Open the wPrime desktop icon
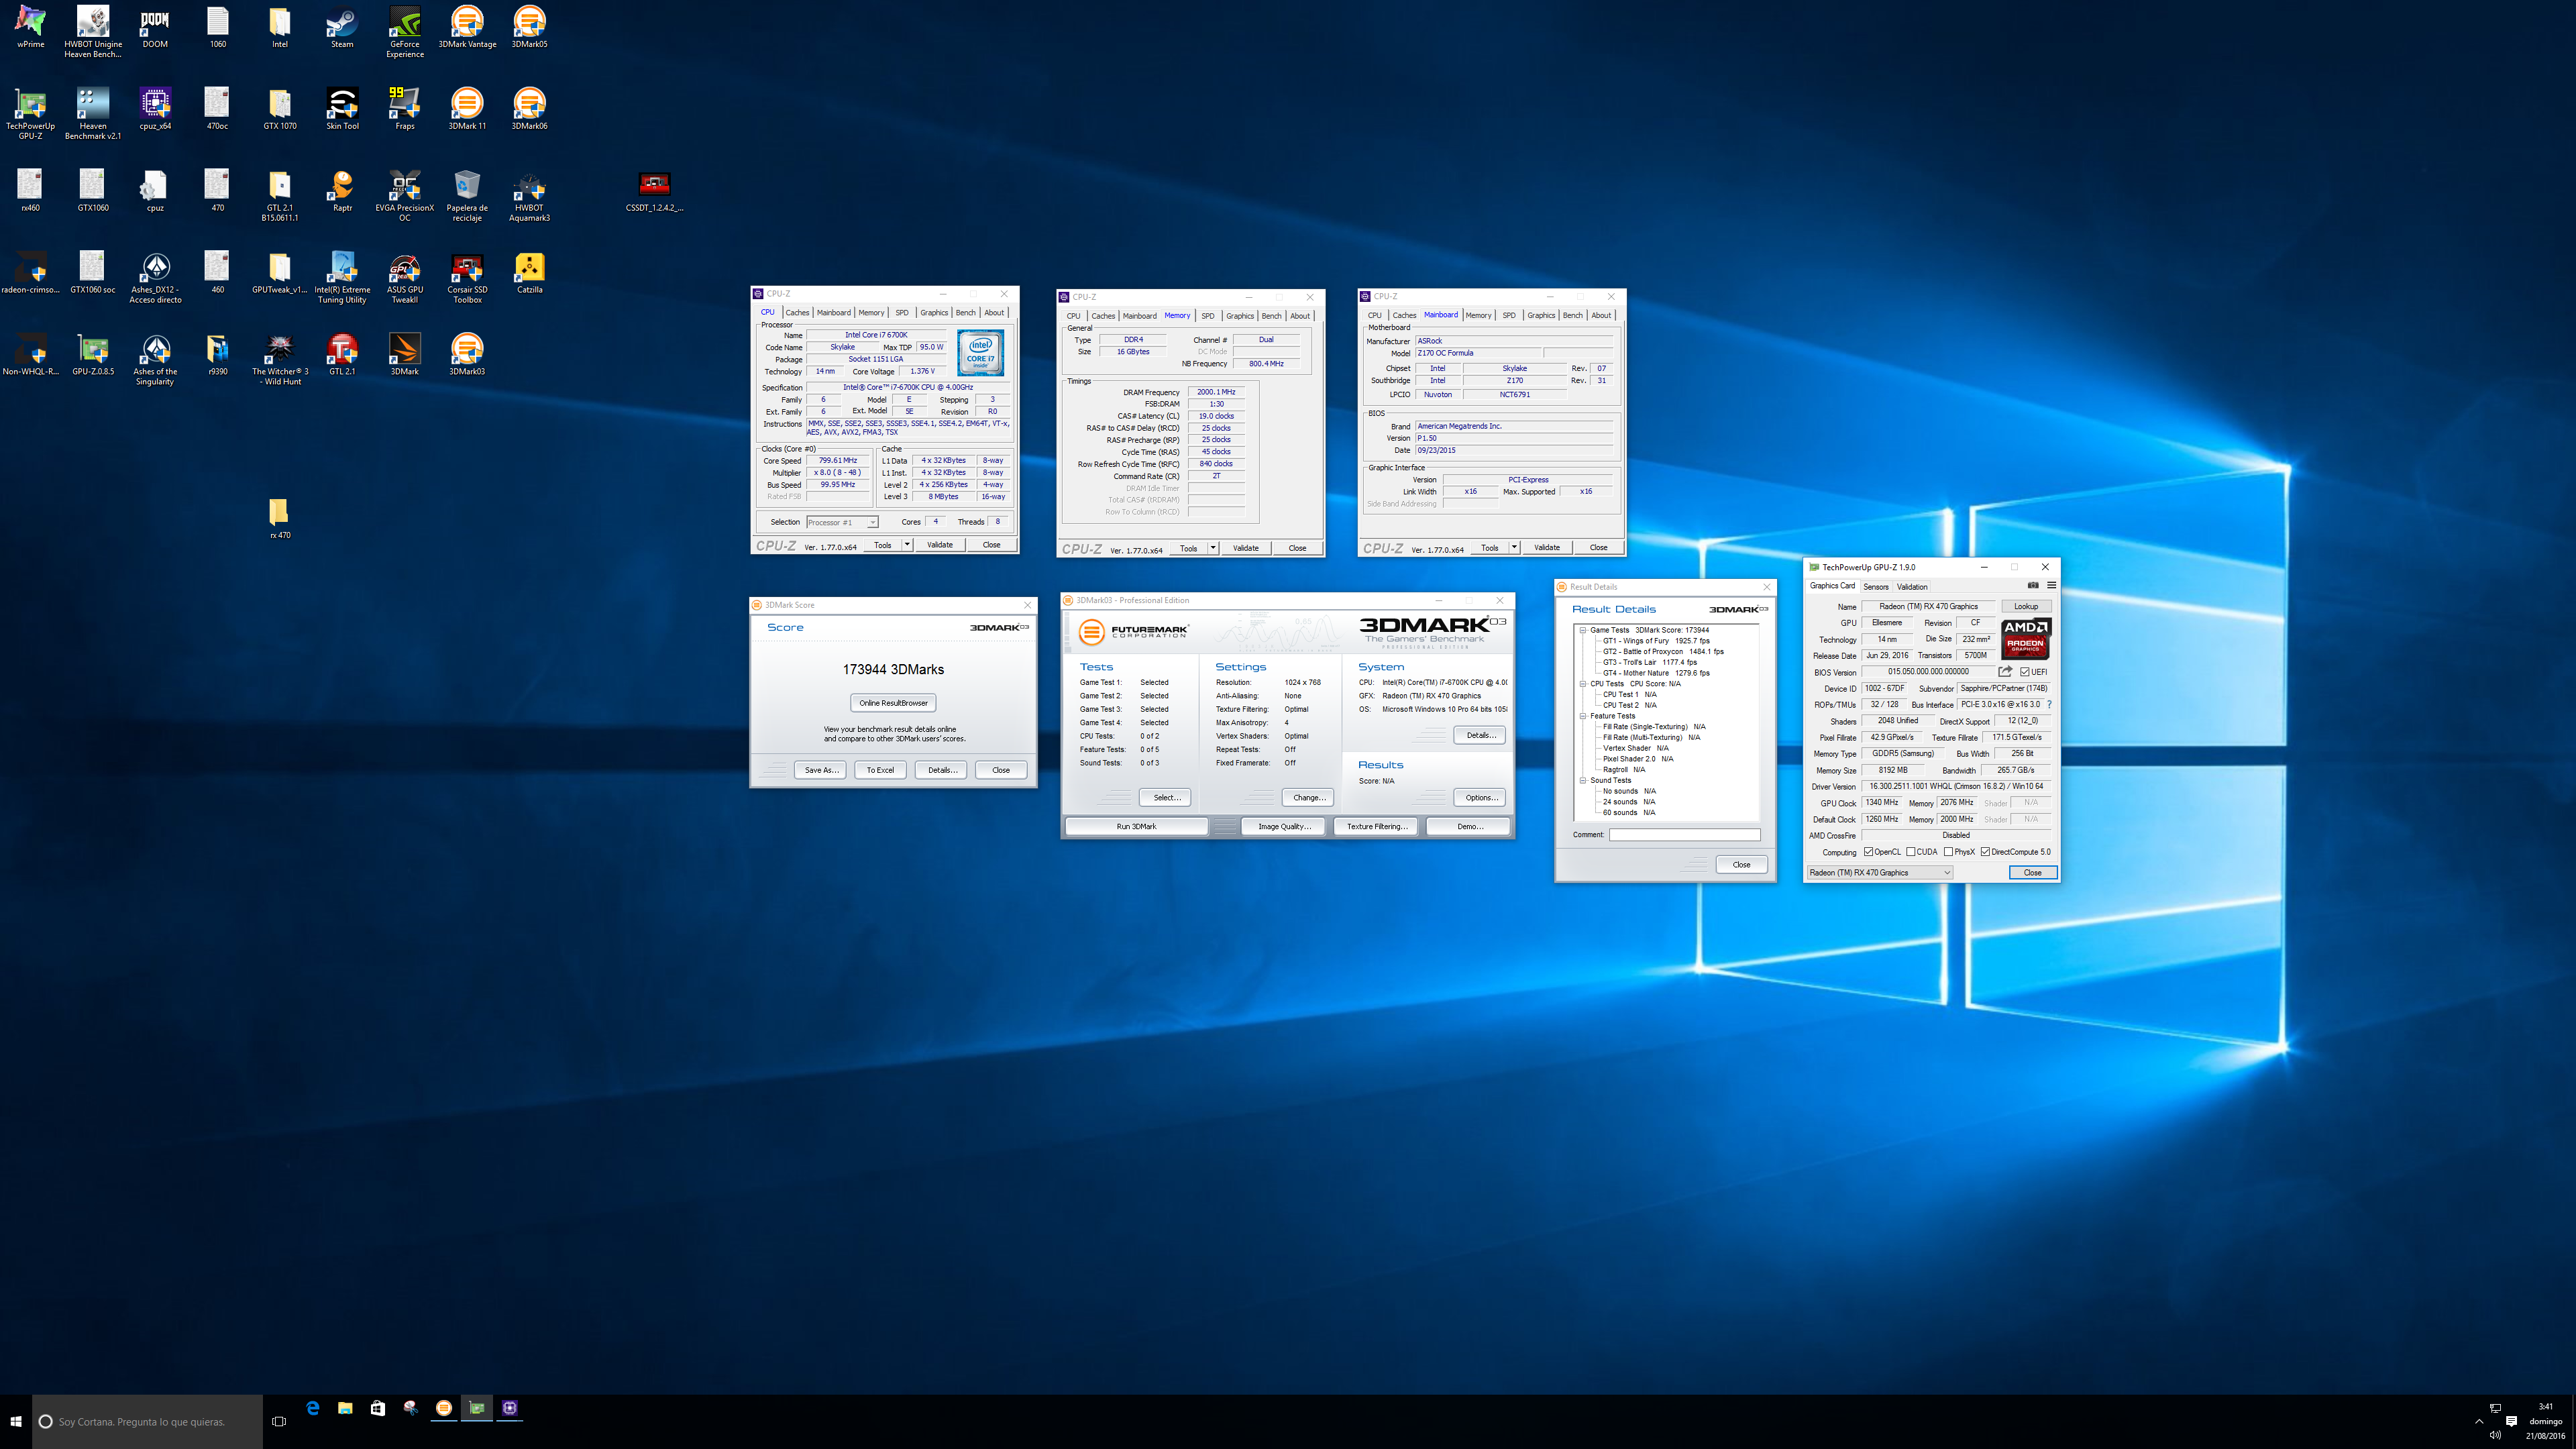The height and width of the screenshot is (1449, 2576). click(30, 27)
